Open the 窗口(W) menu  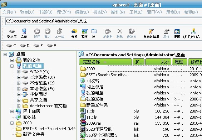point(154,12)
